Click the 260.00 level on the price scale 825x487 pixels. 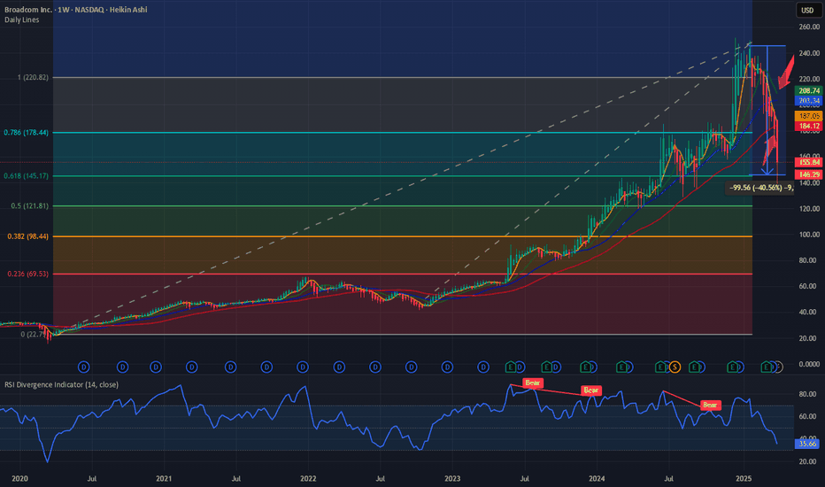(809, 27)
